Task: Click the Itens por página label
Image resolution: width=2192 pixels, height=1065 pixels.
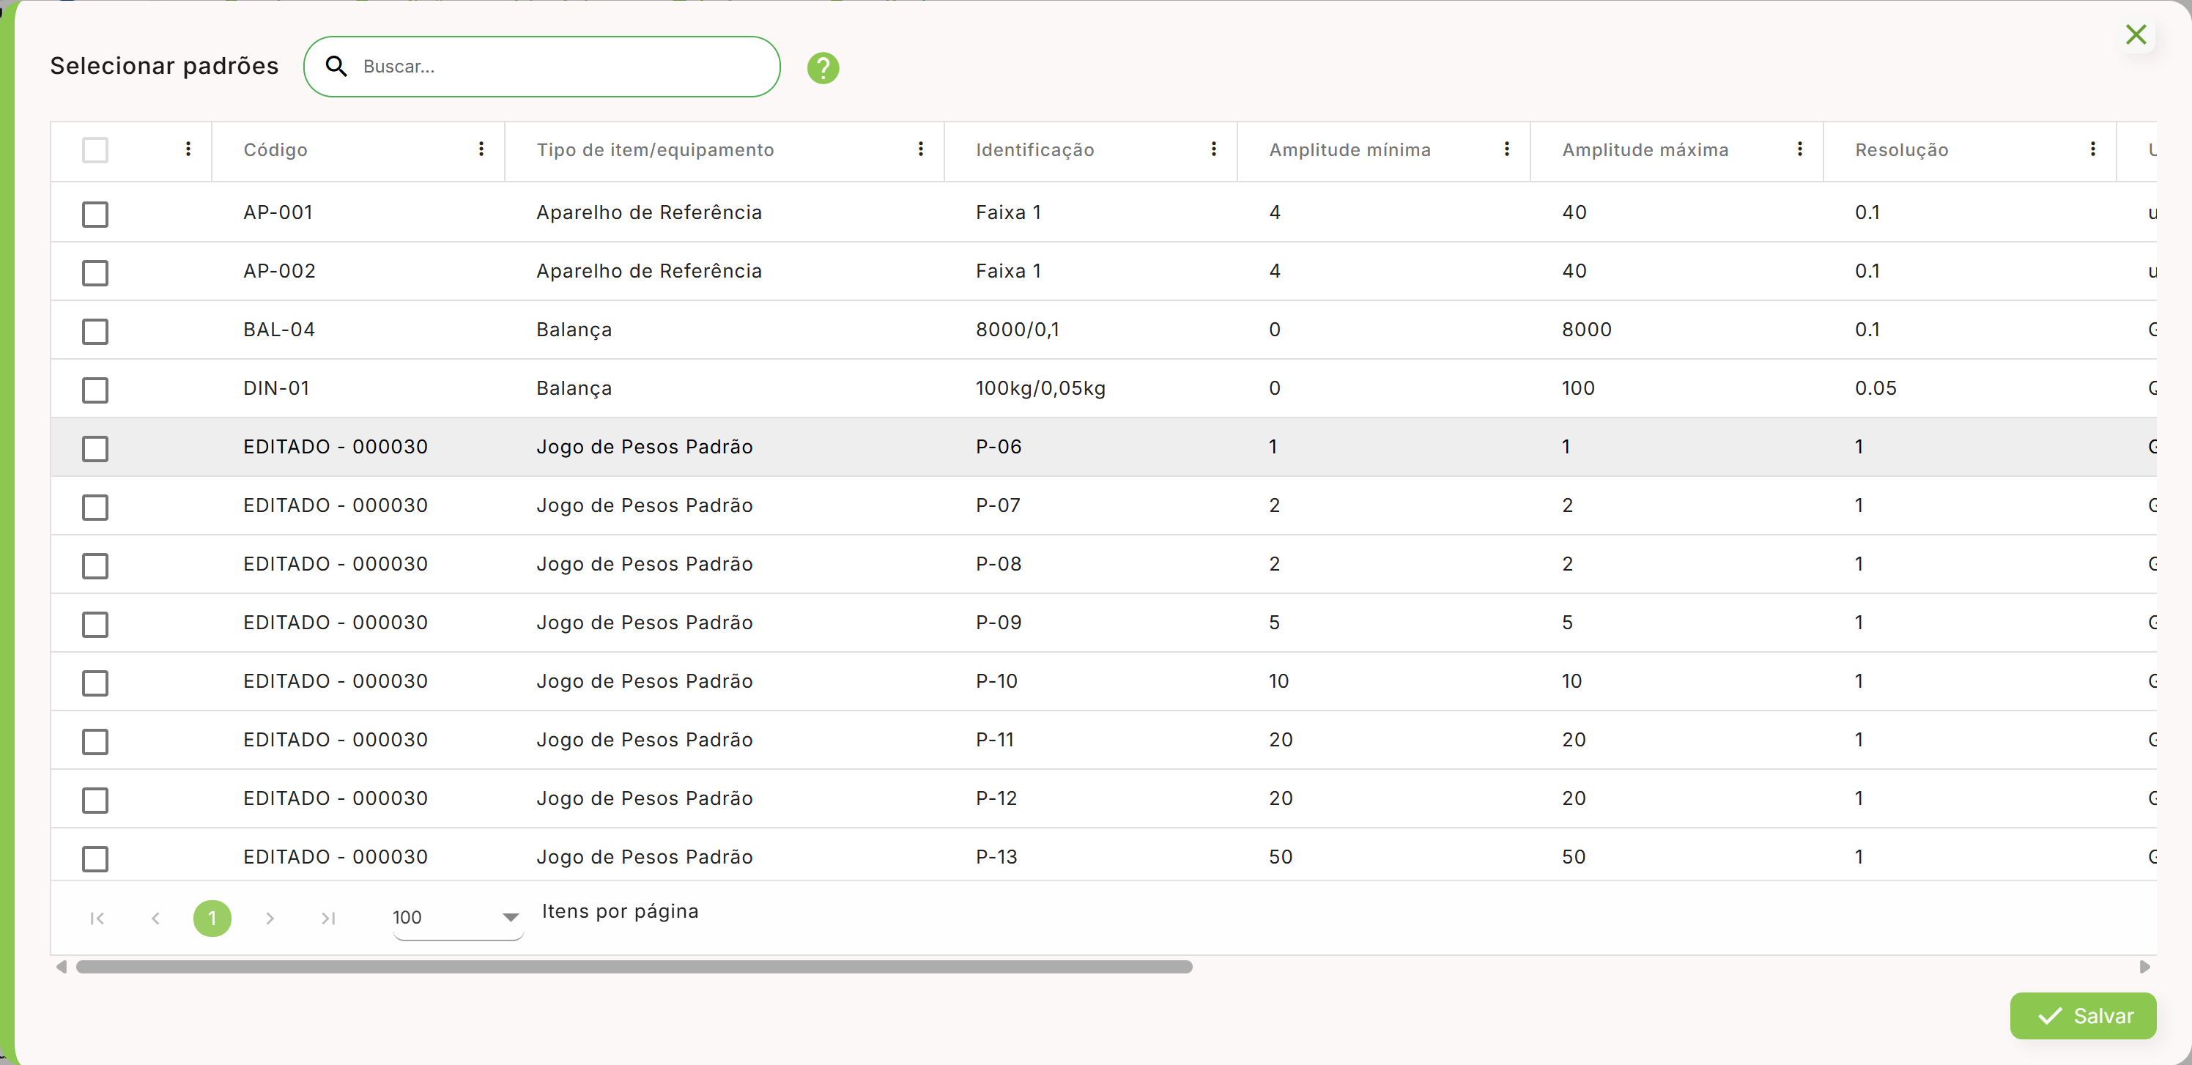Action: click(620, 912)
